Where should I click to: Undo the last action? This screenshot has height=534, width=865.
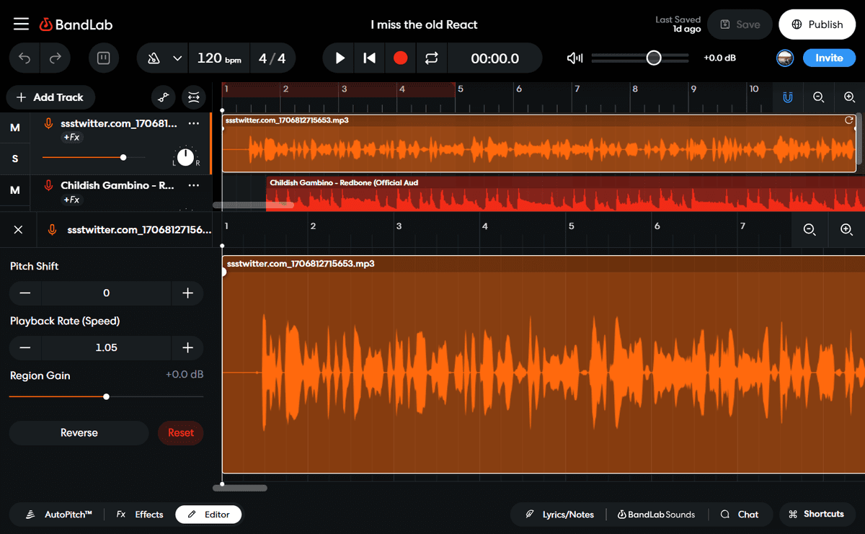25,58
